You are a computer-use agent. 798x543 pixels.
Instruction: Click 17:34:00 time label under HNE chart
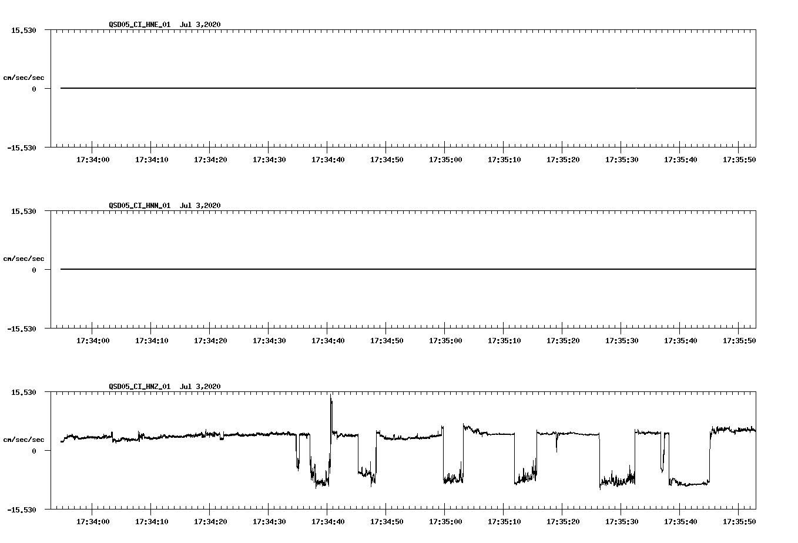click(x=93, y=159)
